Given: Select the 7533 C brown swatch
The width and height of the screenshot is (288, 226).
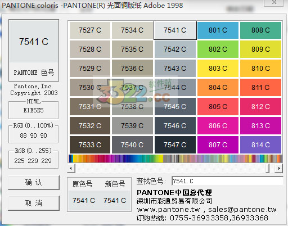Looking at the screenshot, I should tap(90, 145).
